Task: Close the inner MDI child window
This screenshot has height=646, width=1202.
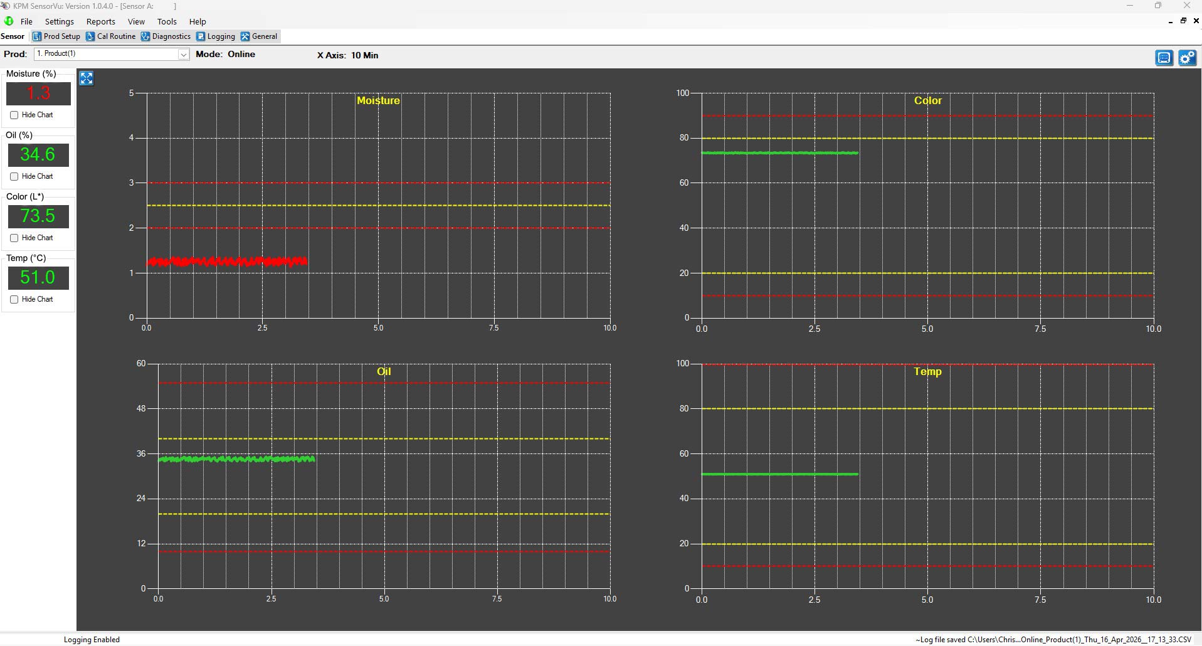Action: [1196, 21]
